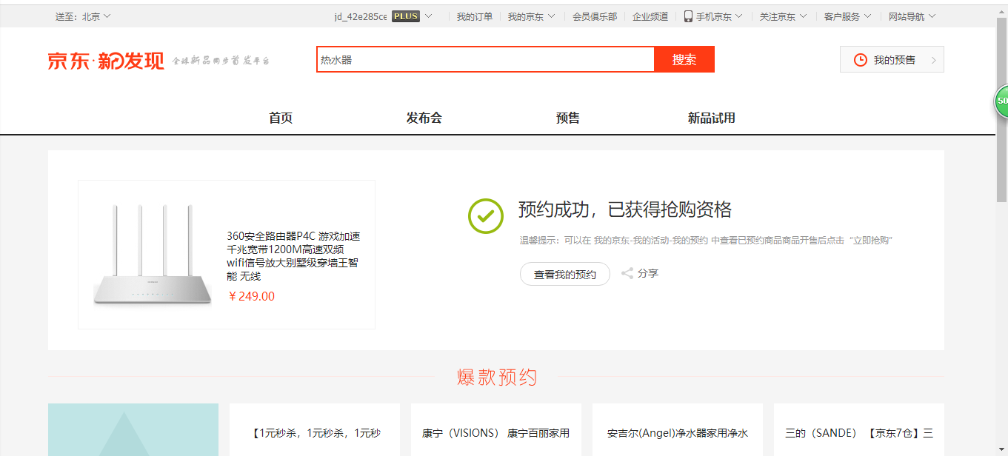Click the search input containing 热水器

[x=486, y=59]
